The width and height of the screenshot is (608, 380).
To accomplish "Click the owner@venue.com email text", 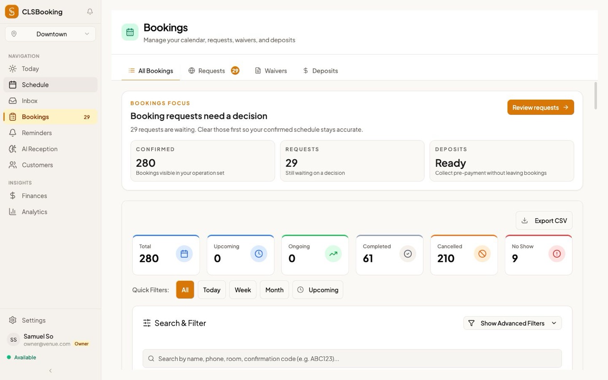I will click(x=47, y=344).
